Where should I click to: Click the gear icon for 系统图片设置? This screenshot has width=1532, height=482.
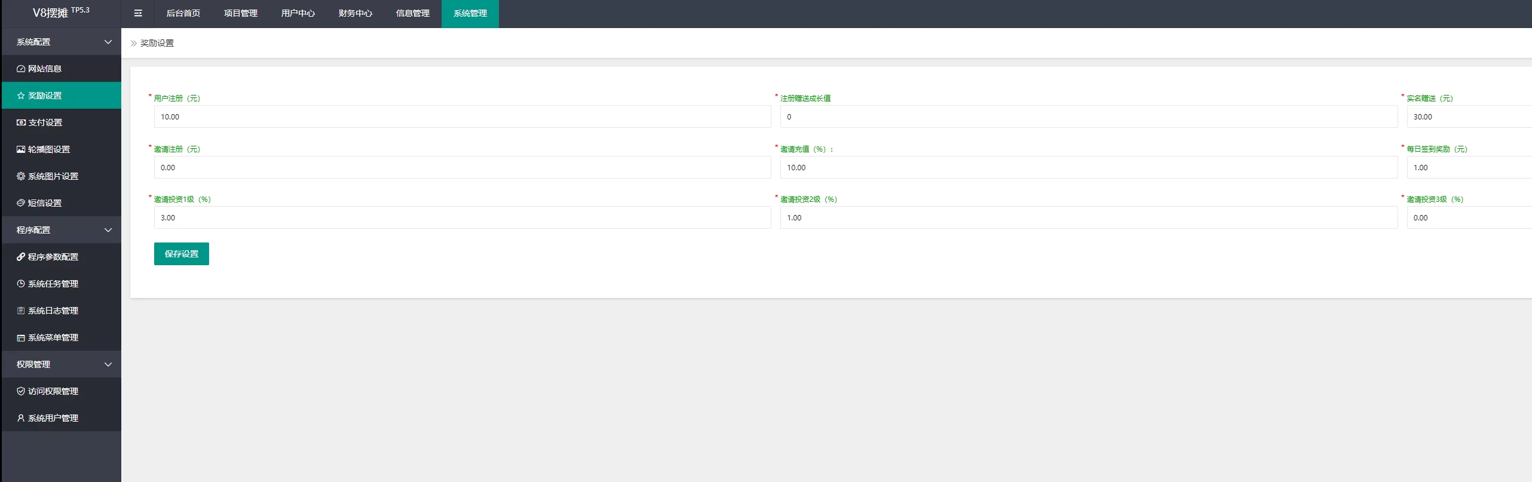tap(21, 176)
